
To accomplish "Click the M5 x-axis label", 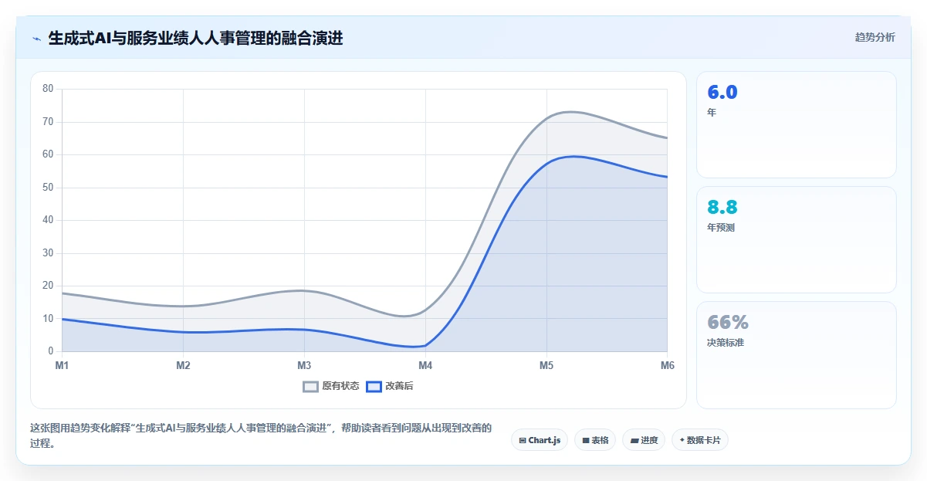I will (x=546, y=366).
